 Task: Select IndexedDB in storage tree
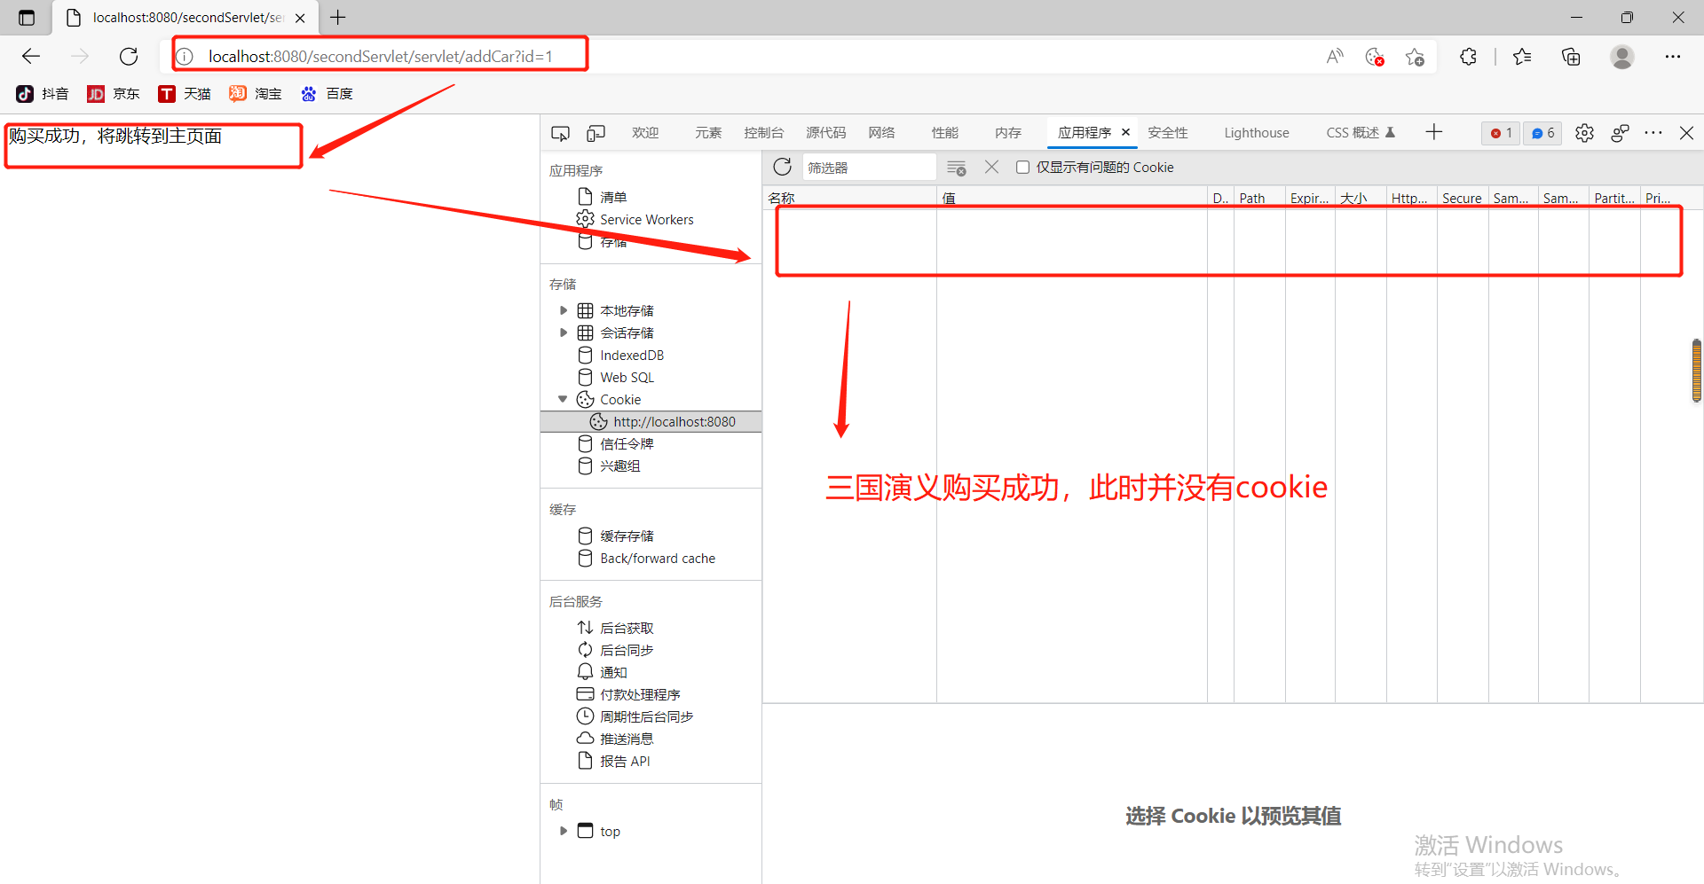pyautogui.click(x=632, y=355)
